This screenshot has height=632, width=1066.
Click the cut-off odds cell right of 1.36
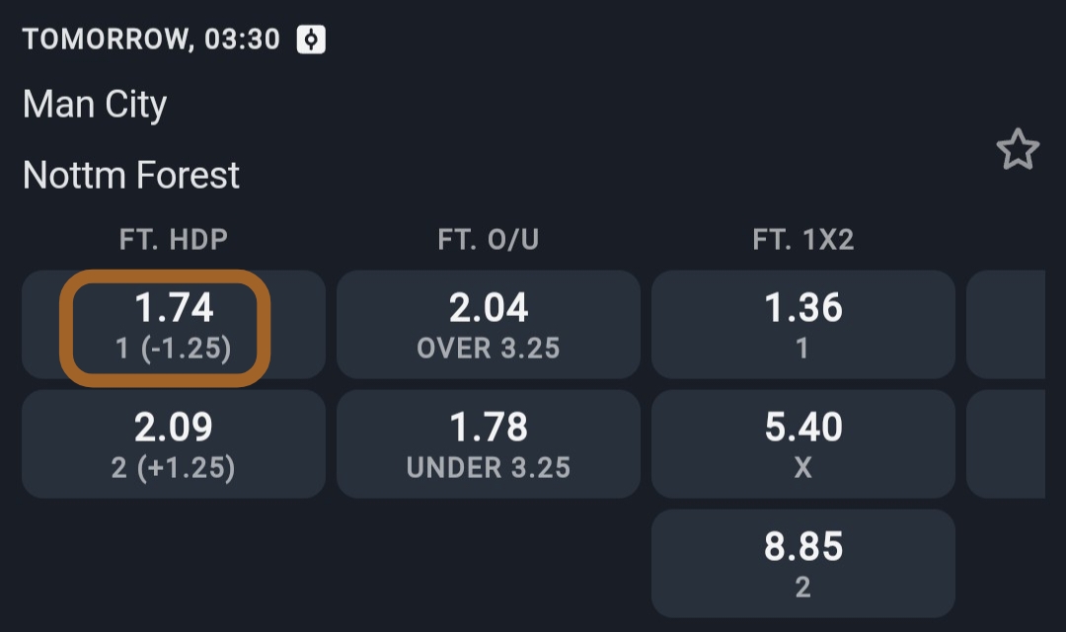click(1006, 325)
